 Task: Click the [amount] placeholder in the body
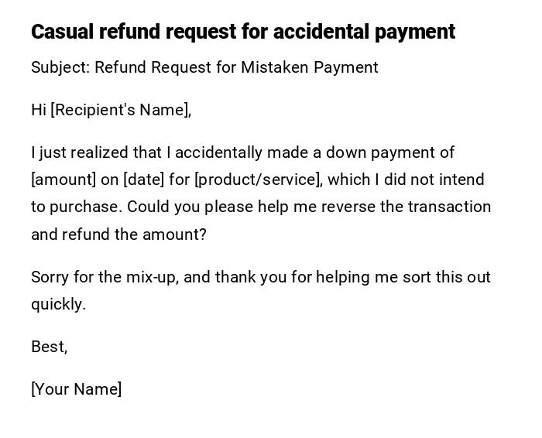click(63, 180)
